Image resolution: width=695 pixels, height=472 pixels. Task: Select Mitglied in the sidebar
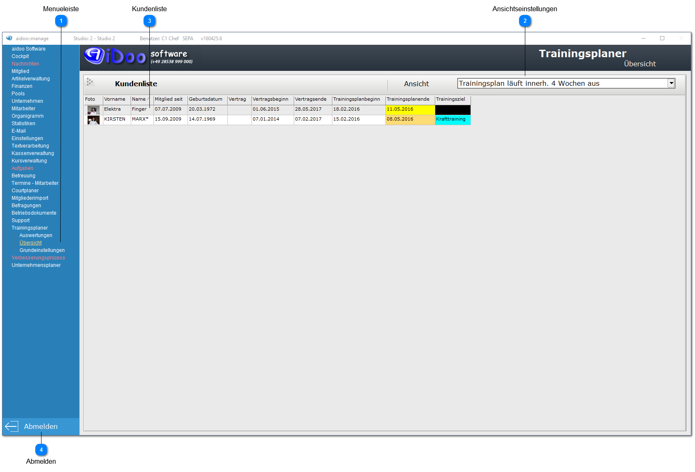[20, 71]
